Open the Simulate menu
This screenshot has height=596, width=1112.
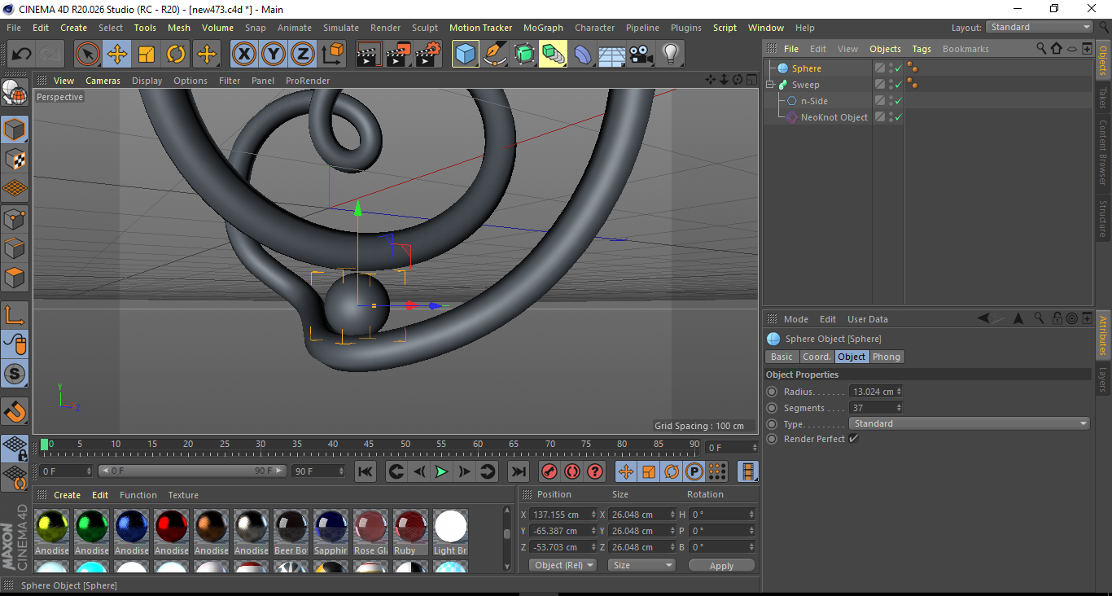(340, 28)
